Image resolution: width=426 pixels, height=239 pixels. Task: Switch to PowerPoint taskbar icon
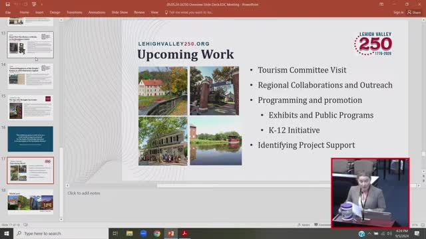click(171, 233)
